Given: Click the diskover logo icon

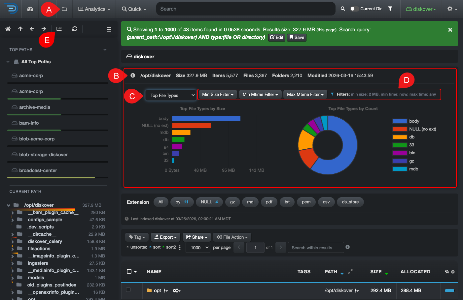Looking at the screenshot, I should 11,9.
